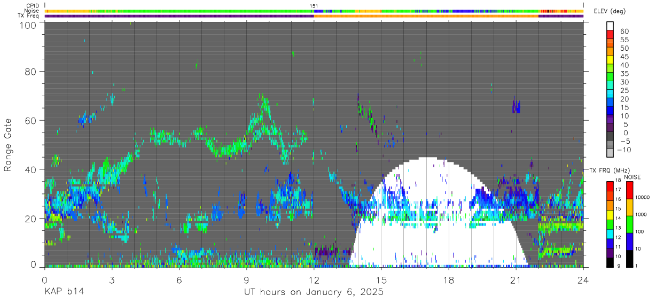Click time axis tick 12

click(x=314, y=279)
